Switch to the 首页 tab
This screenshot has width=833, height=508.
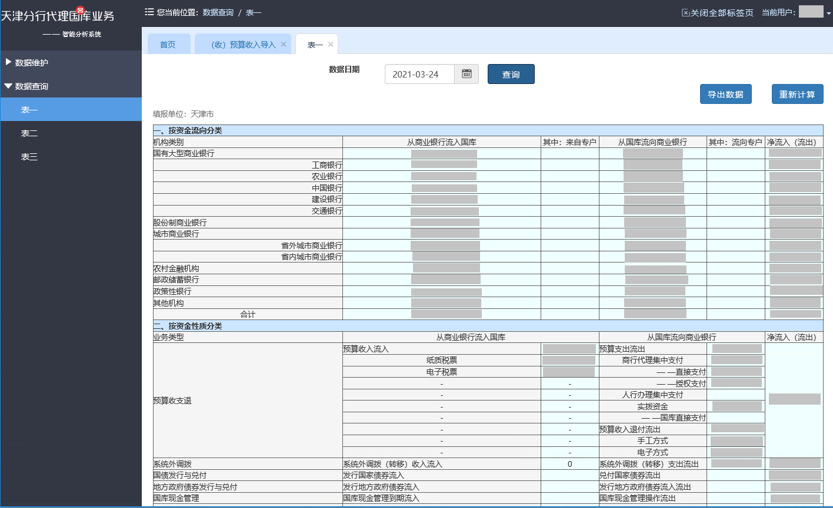168,44
